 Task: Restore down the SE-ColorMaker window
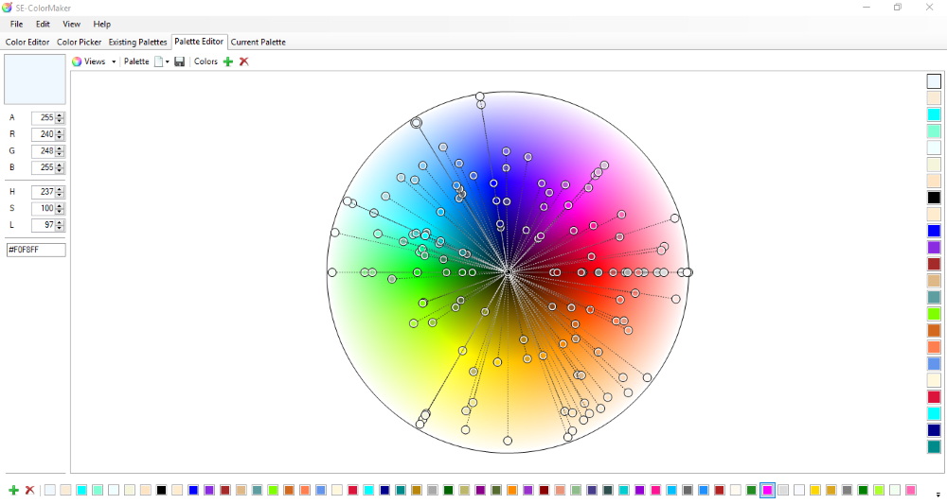pyautogui.click(x=898, y=8)
